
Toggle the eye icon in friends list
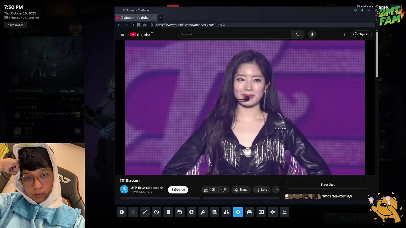[x=77, y=130]
